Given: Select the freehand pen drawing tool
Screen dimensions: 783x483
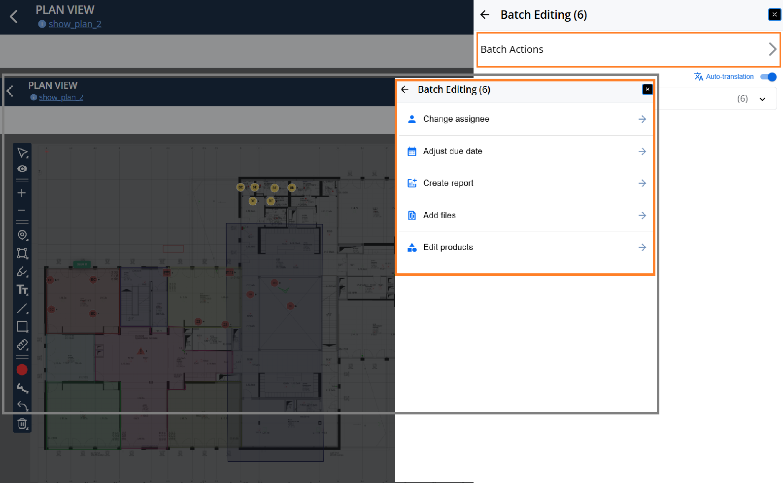Looking at the screenshot, I should [x=22, y=272].
